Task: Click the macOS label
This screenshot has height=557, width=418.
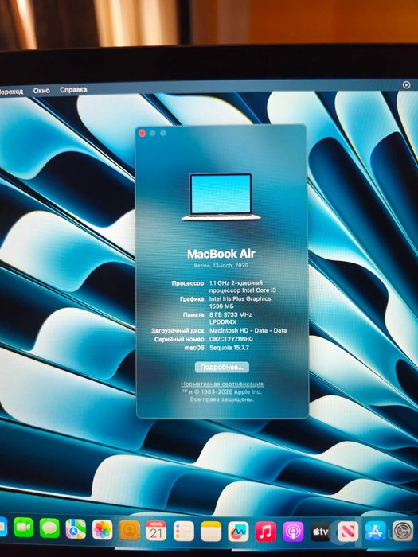Action: [194, 348]
